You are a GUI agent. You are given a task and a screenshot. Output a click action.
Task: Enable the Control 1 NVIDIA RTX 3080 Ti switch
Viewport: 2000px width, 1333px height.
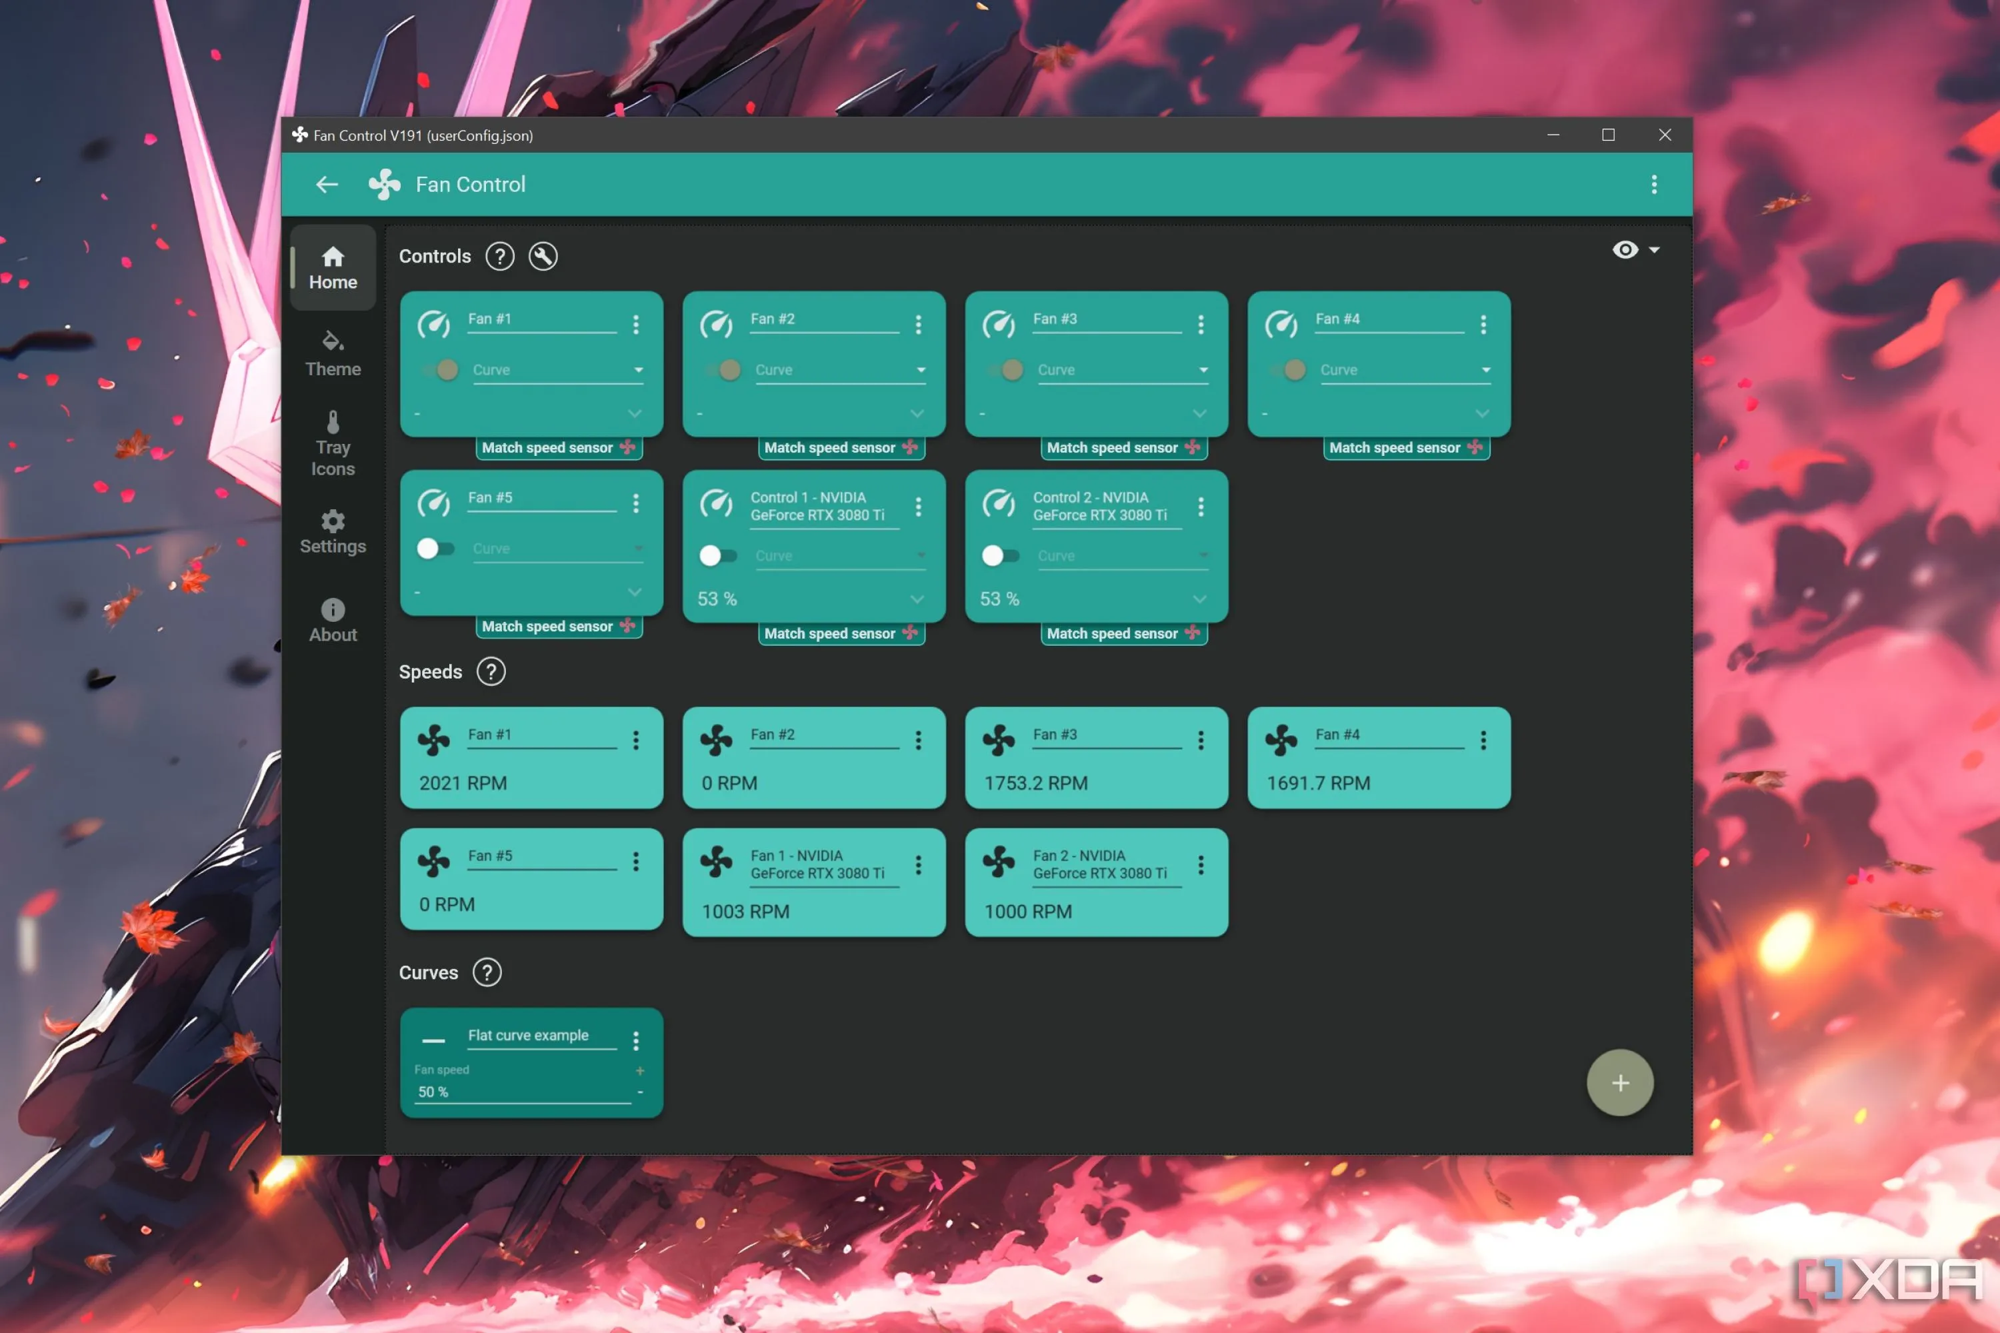718,556
